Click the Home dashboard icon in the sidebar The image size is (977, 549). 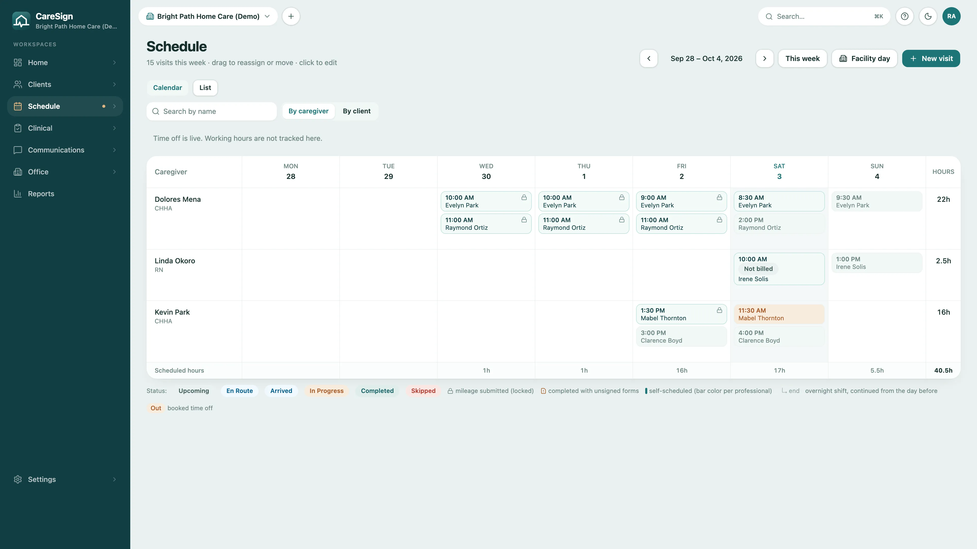tap(18, 63)
